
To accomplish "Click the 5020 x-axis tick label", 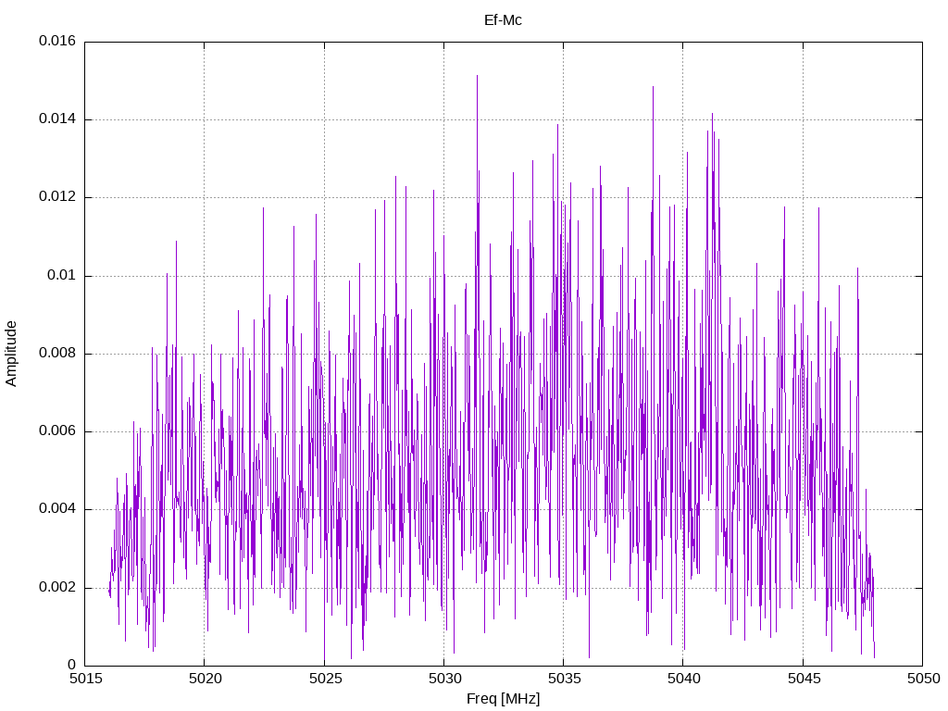I will tap(205, 679).
